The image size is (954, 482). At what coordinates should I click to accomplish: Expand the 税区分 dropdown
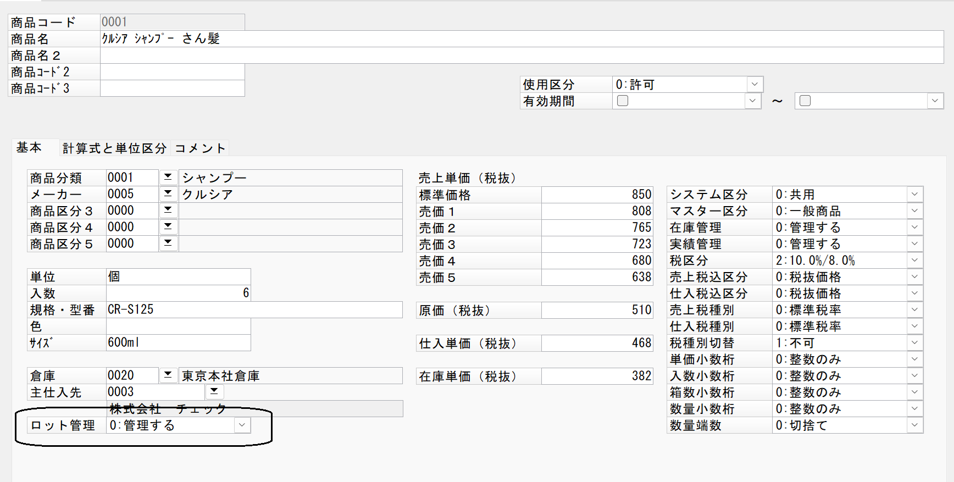pyautogui.click(x=914, y=260)
